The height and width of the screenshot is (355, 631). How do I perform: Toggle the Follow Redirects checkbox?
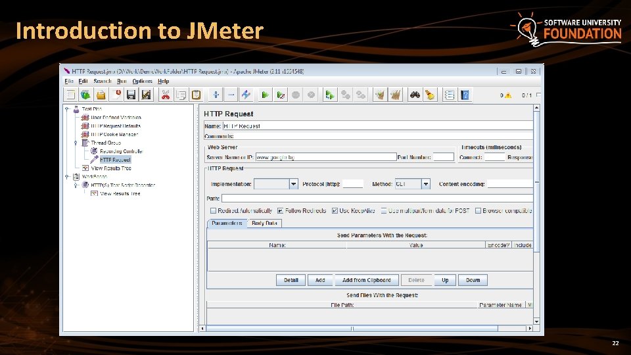point(281,210)
